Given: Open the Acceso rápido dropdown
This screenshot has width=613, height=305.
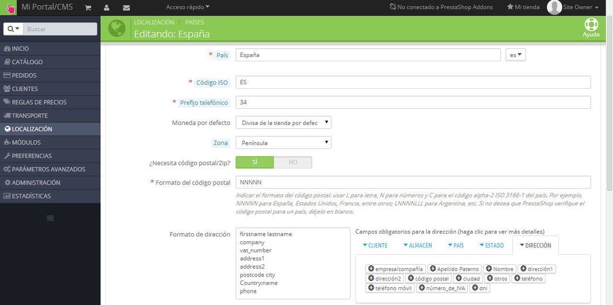Looking at the screenshot, I should click(x=188, y=7).
